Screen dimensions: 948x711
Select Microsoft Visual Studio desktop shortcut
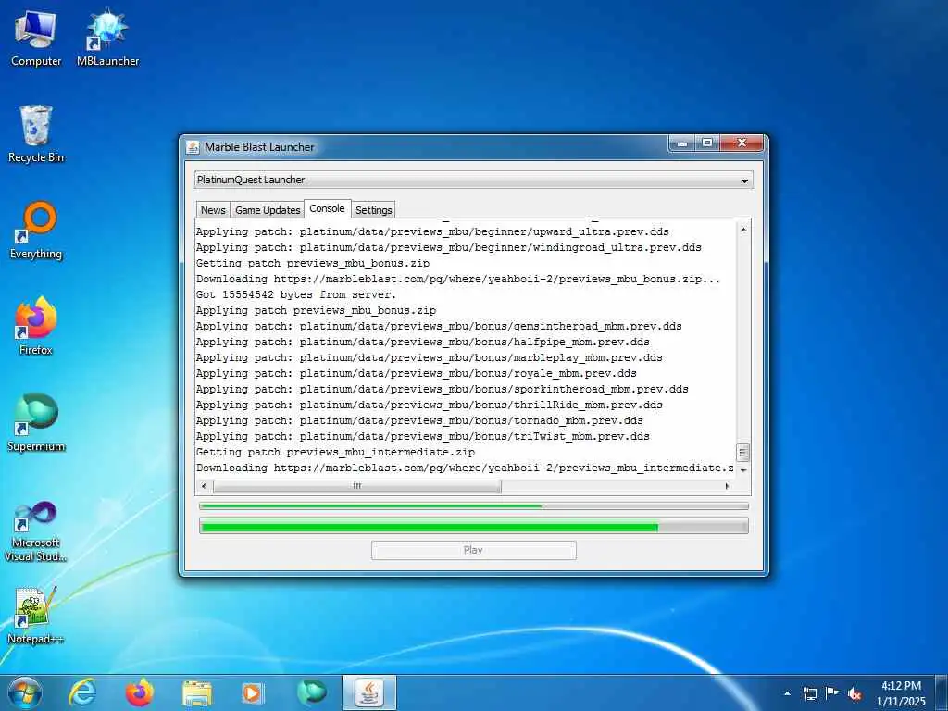tap(36, 532)
